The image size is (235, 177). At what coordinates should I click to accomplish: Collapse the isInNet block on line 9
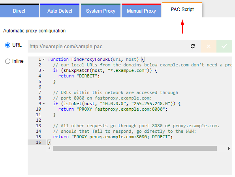(x=43, y=104)
